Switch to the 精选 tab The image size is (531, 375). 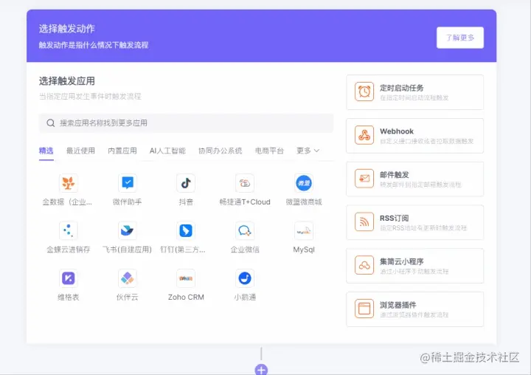46,151
